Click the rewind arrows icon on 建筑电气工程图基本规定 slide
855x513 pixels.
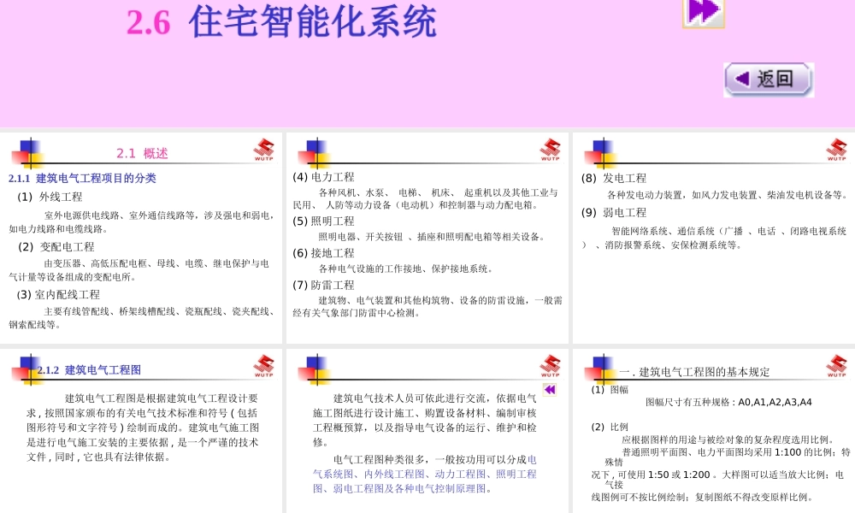click(548, 389)
